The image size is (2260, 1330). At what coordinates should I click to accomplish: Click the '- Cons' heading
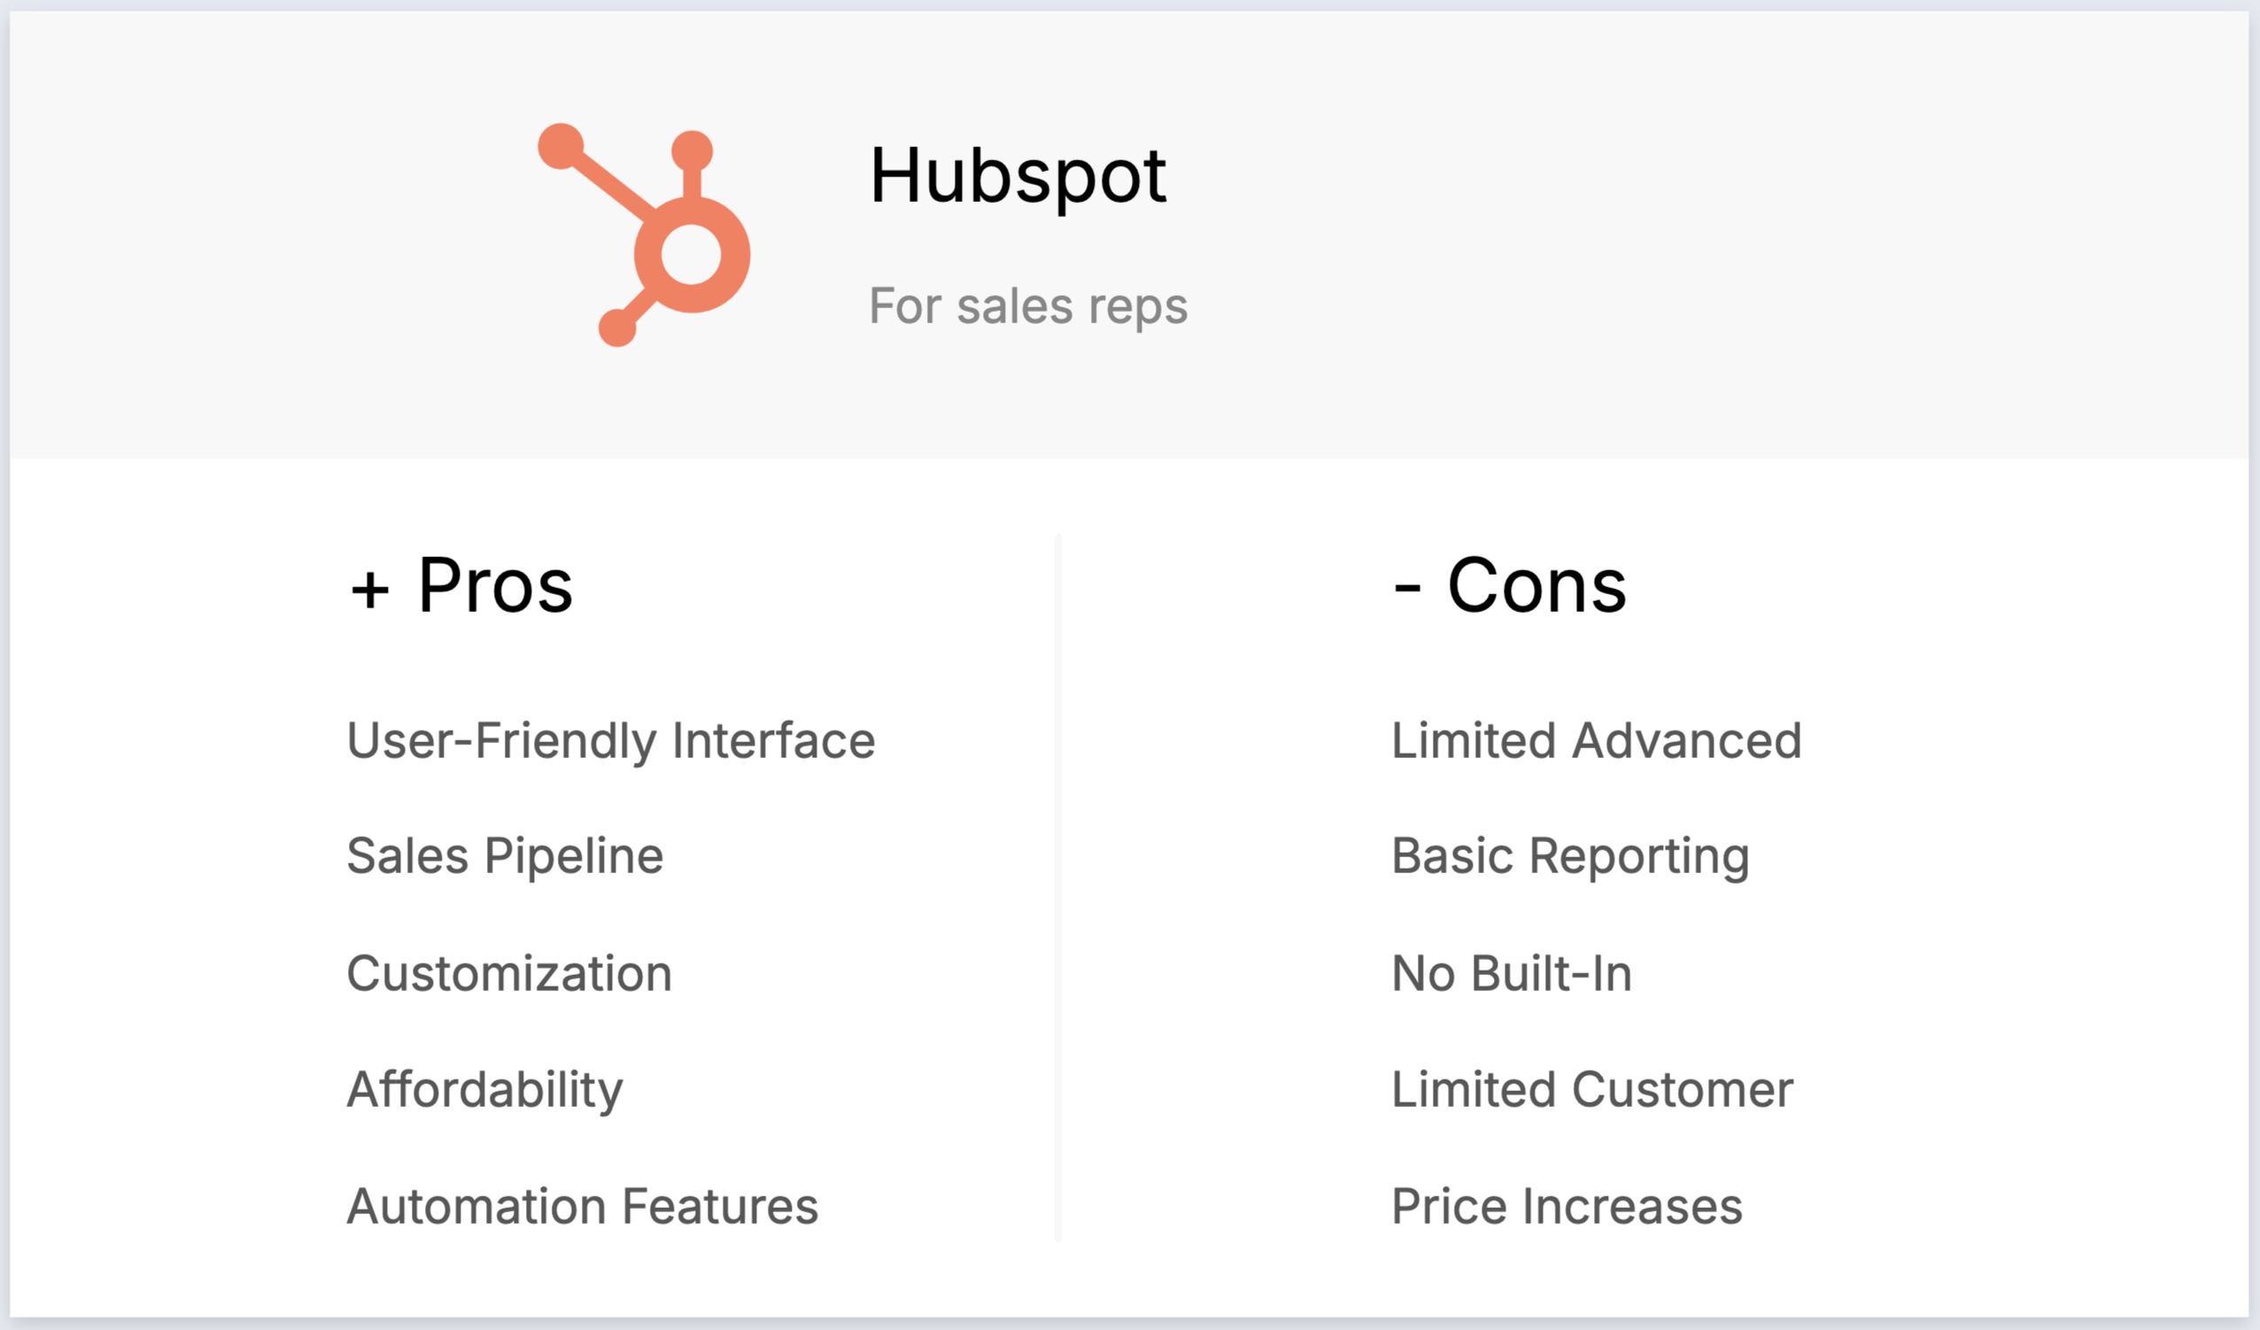1509,585
